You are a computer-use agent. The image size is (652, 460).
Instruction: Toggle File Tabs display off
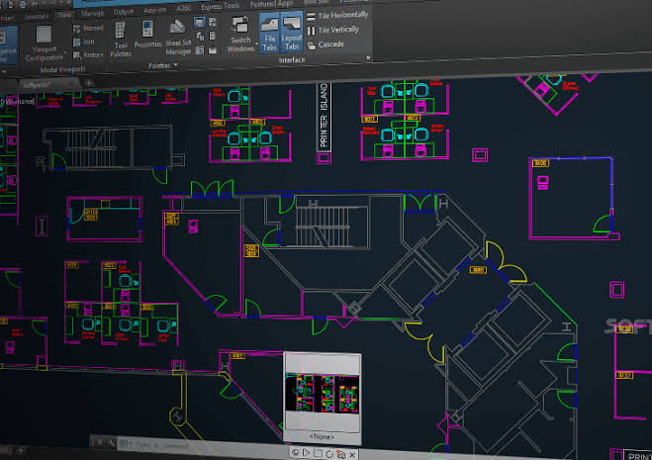269,33
